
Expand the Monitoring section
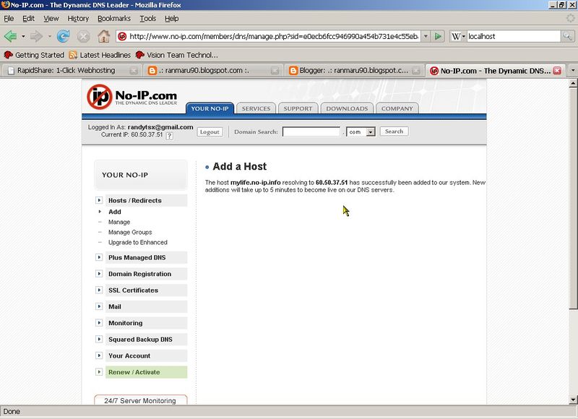(99, 323)
